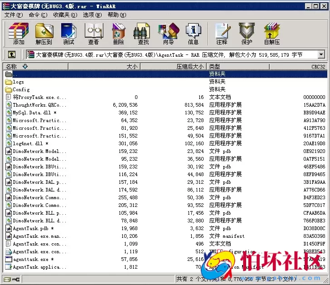
Task: Click the MySql.Data.dll file icon
Action: (x=9, y=113)
